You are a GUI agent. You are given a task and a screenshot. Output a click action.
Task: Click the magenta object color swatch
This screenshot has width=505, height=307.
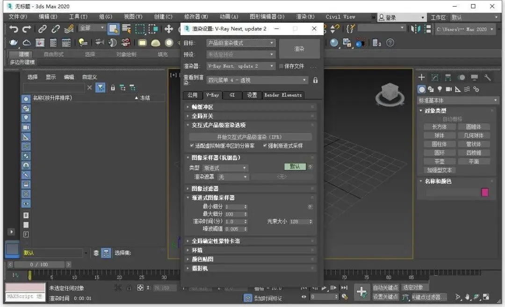point(485,193)
